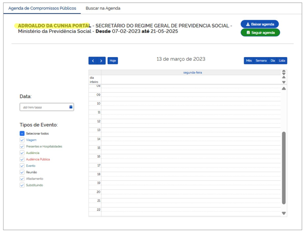Switch calendar to Mês view
Screen dimensions: 306x234
click(249, 61)
